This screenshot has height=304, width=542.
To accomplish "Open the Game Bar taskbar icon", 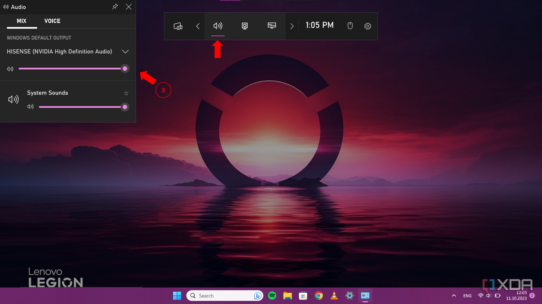I will click(x=365, y=296).
